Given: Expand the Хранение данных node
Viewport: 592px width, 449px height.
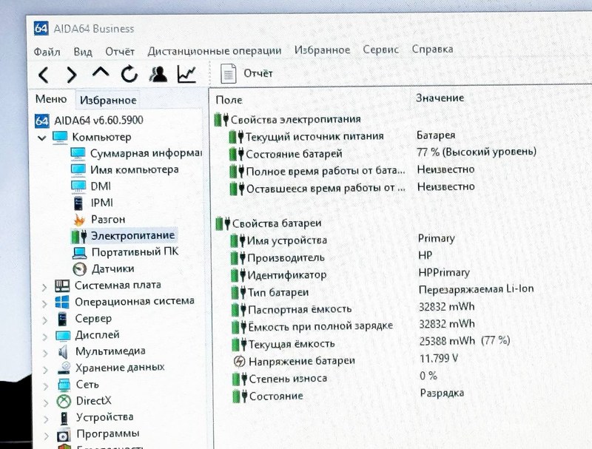Looking at the screenshot, I should tap(45, 370).
